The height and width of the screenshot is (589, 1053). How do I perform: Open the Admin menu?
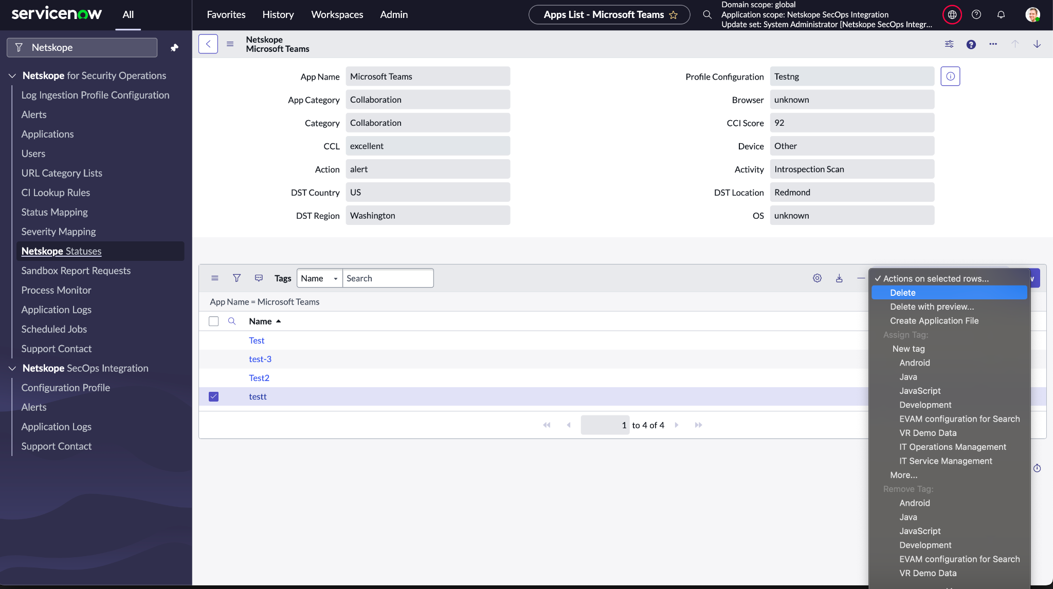tap(394, 14)
